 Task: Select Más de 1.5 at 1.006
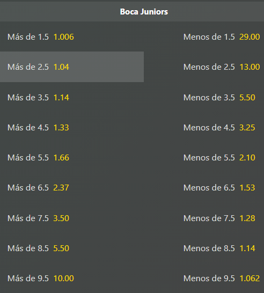[72, 36]
